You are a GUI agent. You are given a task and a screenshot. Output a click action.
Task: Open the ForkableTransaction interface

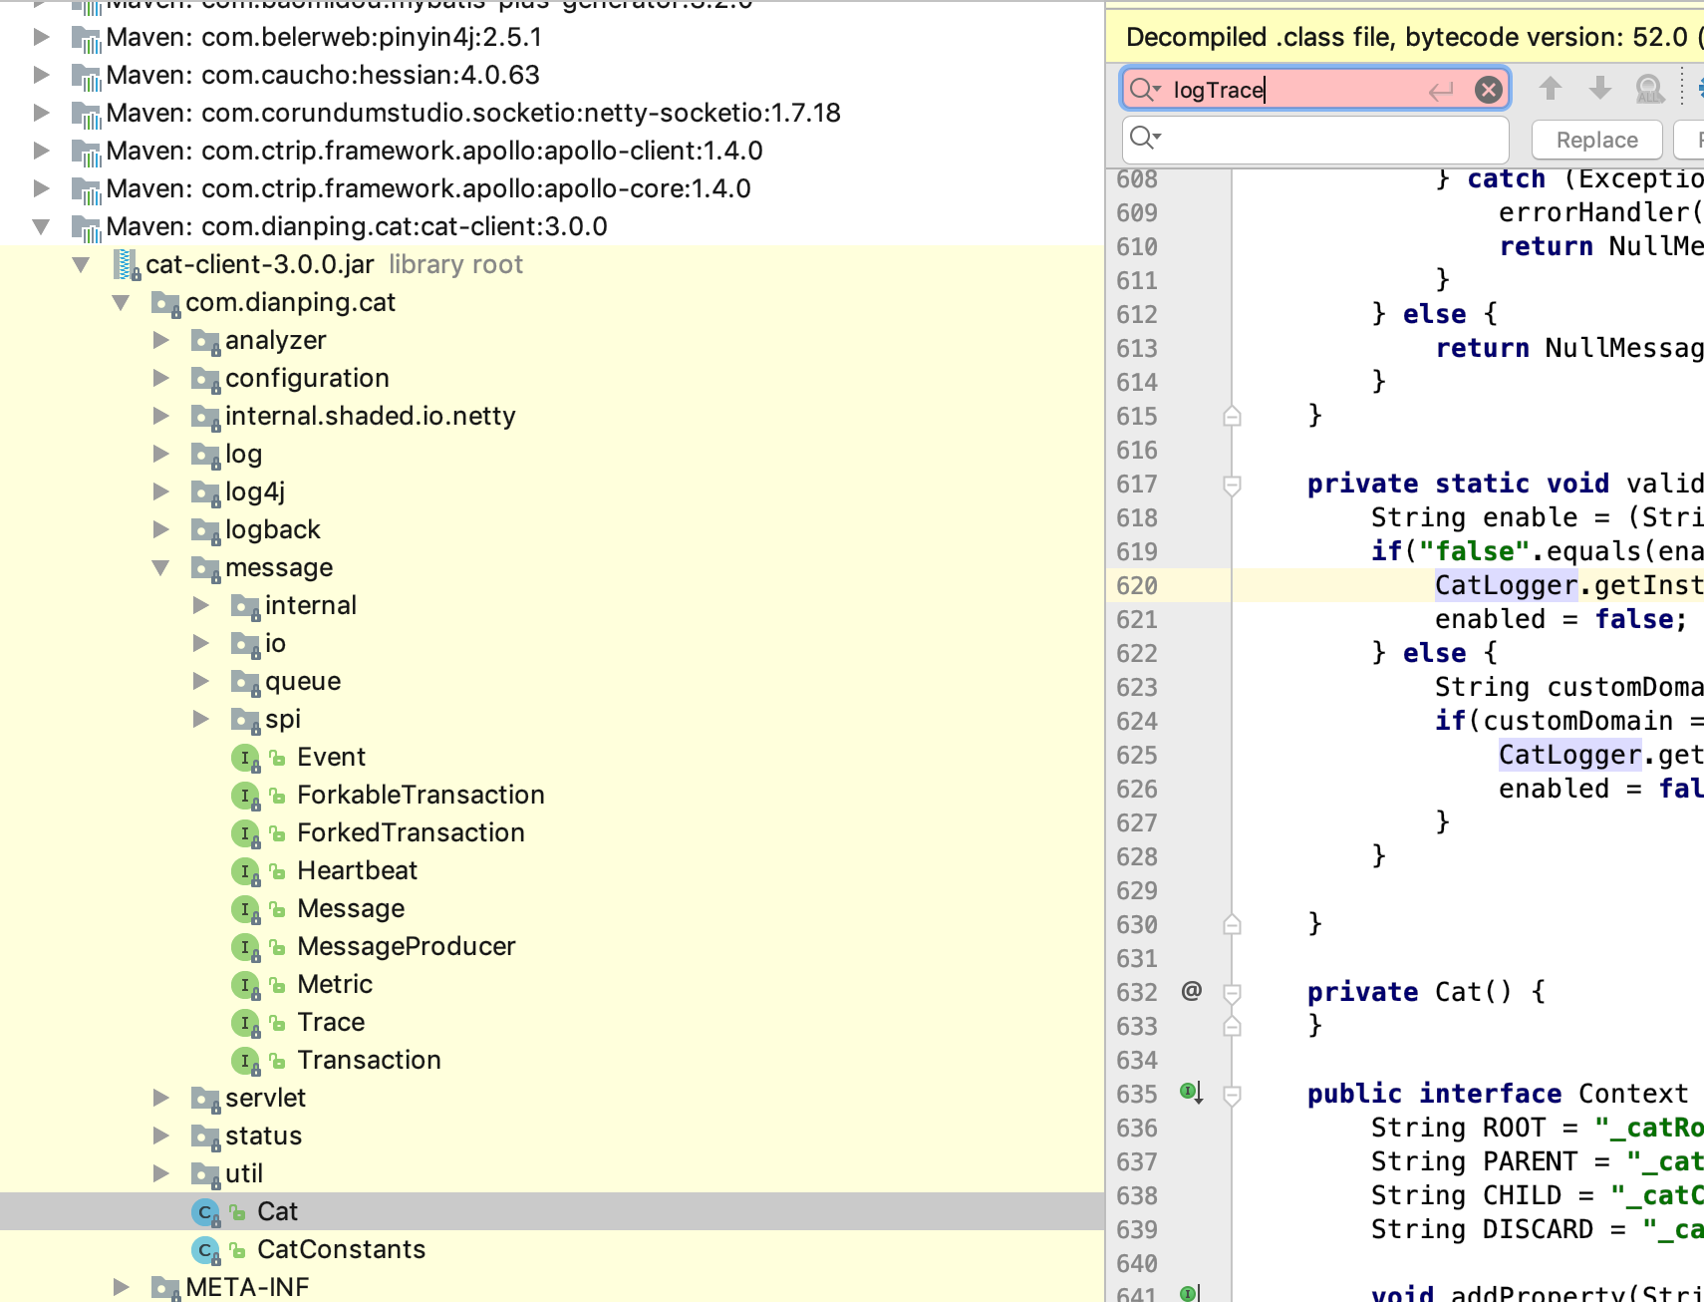point(421,795)
